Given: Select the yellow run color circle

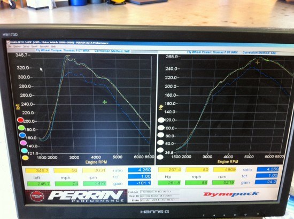Looking at the screenshot, I should click(25, 158).
